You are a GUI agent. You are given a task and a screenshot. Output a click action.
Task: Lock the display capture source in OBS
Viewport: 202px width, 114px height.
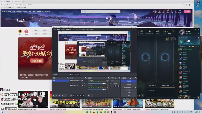coord(85,85)
